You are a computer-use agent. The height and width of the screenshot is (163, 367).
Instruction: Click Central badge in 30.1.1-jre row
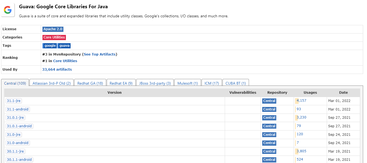pyautogui.click(x=269, y=151)
